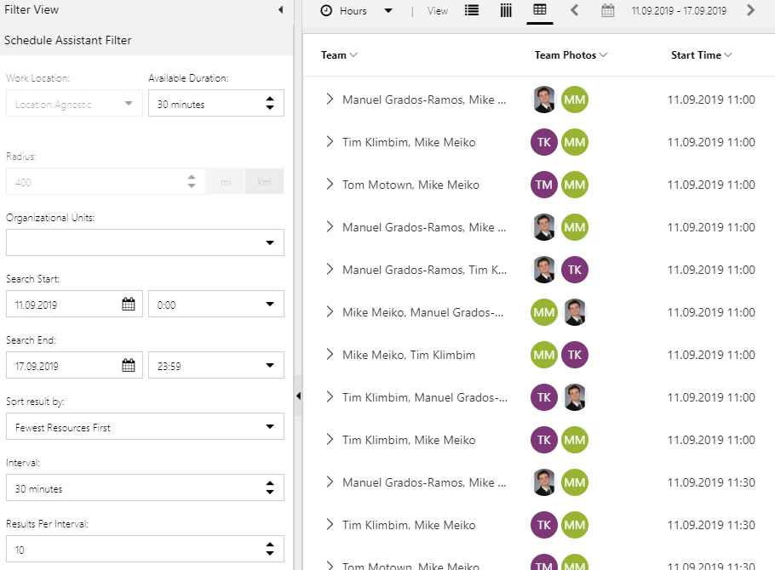
Task: Open Search Start calendar picker
Action: [x=129, y=305]
